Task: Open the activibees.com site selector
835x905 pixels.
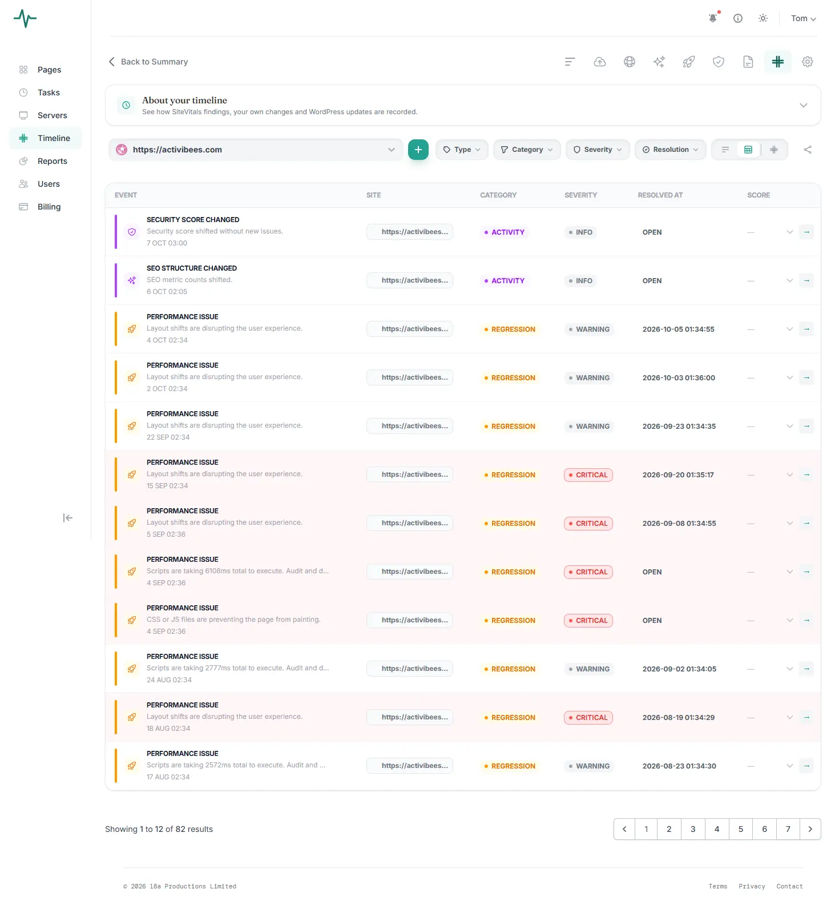Action: (256, 150)
